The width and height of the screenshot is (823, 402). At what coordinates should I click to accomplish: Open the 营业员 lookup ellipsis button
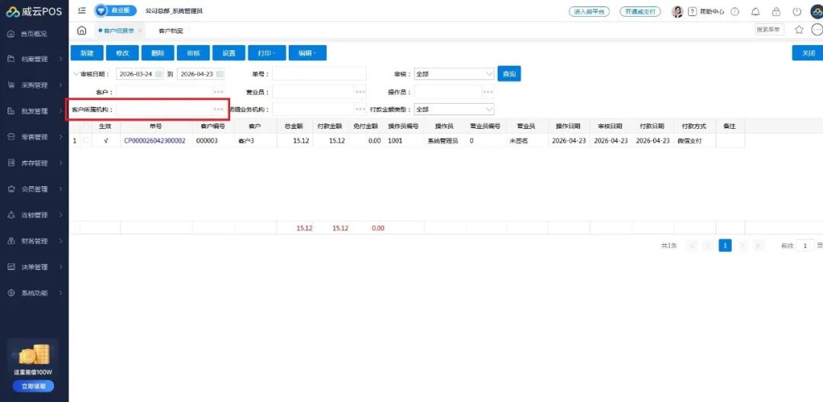[x=360, y=92]
